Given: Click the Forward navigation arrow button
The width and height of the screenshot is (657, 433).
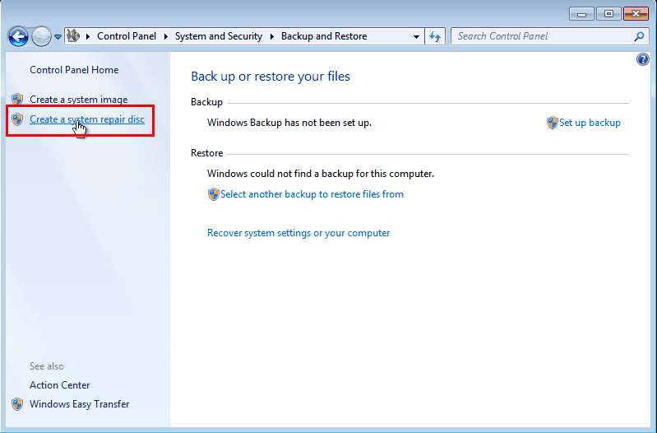Looking at the screenshot, I should click(x=41, y=36).
